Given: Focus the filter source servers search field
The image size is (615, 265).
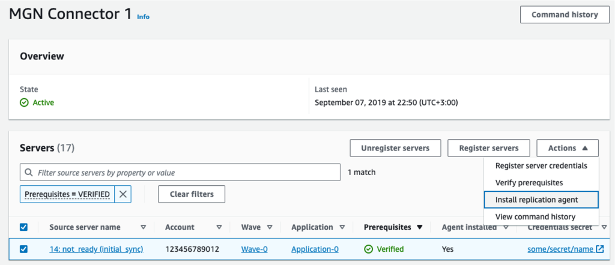Looking at the screenshot, I should pos(180,172).
